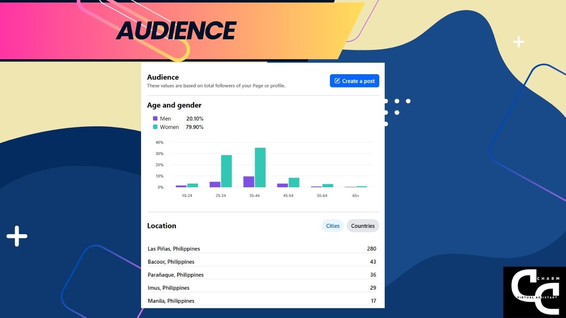The width and height of the screenshot is (566, 318).
Task: Select the Las Piñas, Philippines row
Action: [263, 249]
